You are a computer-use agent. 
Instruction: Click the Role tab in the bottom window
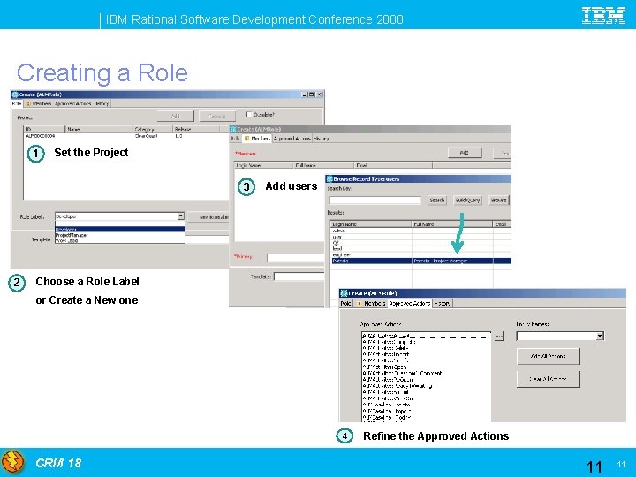[x=345, y=303]
